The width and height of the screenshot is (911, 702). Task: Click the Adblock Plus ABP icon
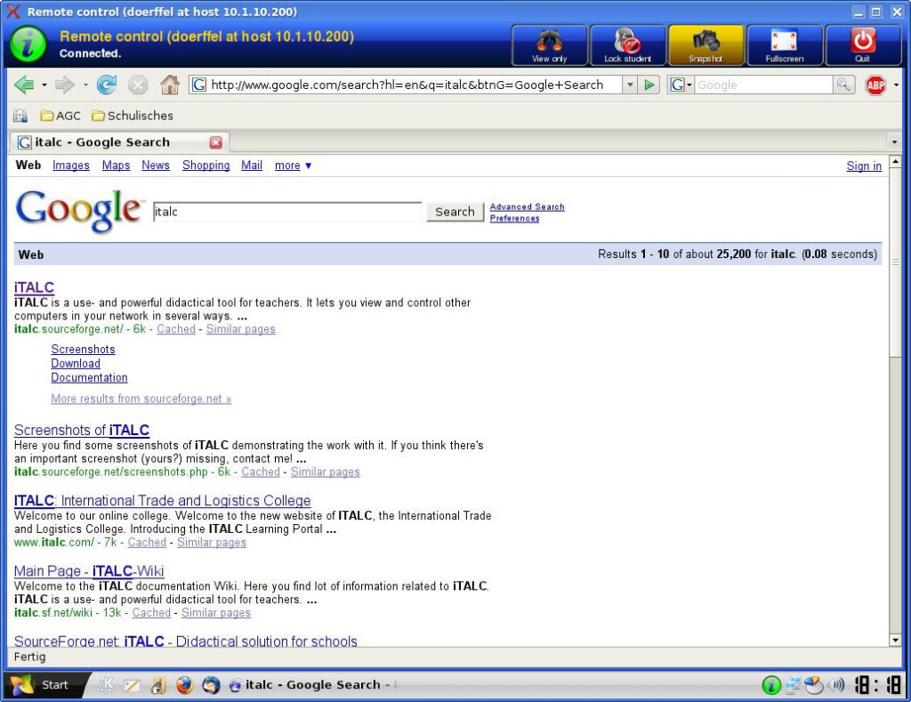[875, 85]
